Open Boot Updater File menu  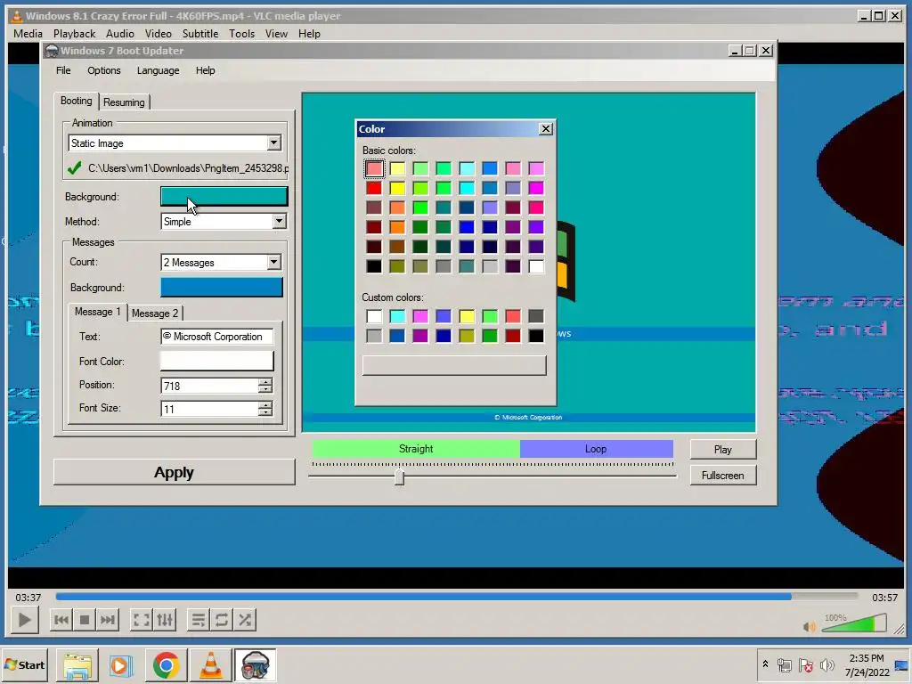click(x=63, y=70)
